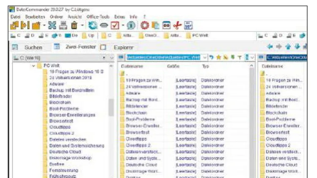Click the Up folder button

88,36
